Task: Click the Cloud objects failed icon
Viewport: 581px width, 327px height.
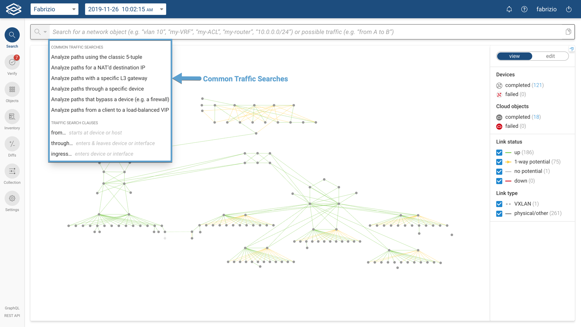Action: (x=499, y=126)
